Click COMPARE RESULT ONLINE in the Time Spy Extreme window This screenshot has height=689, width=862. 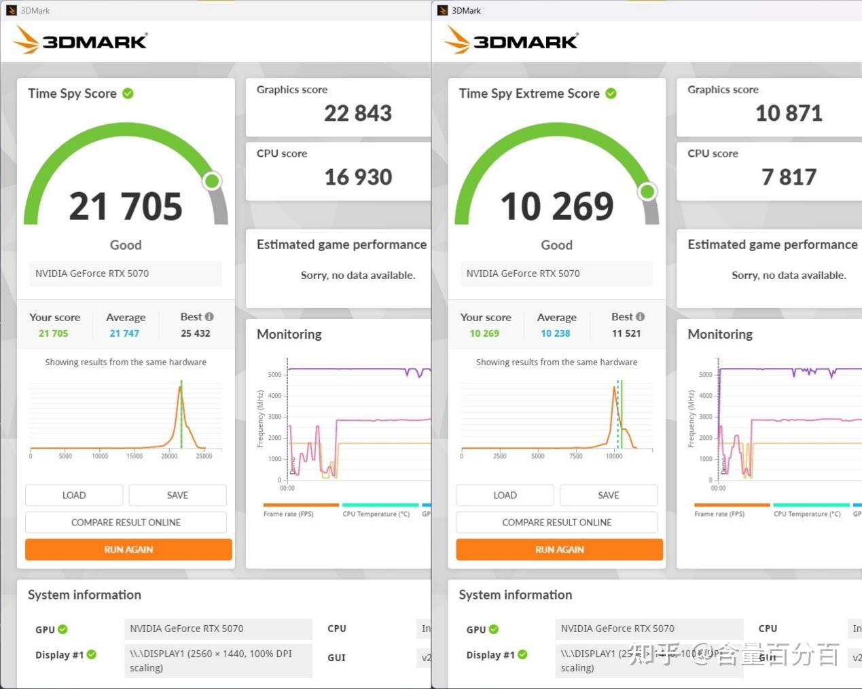coord(557,522)
